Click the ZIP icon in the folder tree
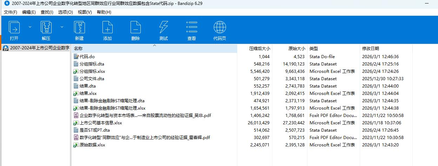 tap(6, 48)
